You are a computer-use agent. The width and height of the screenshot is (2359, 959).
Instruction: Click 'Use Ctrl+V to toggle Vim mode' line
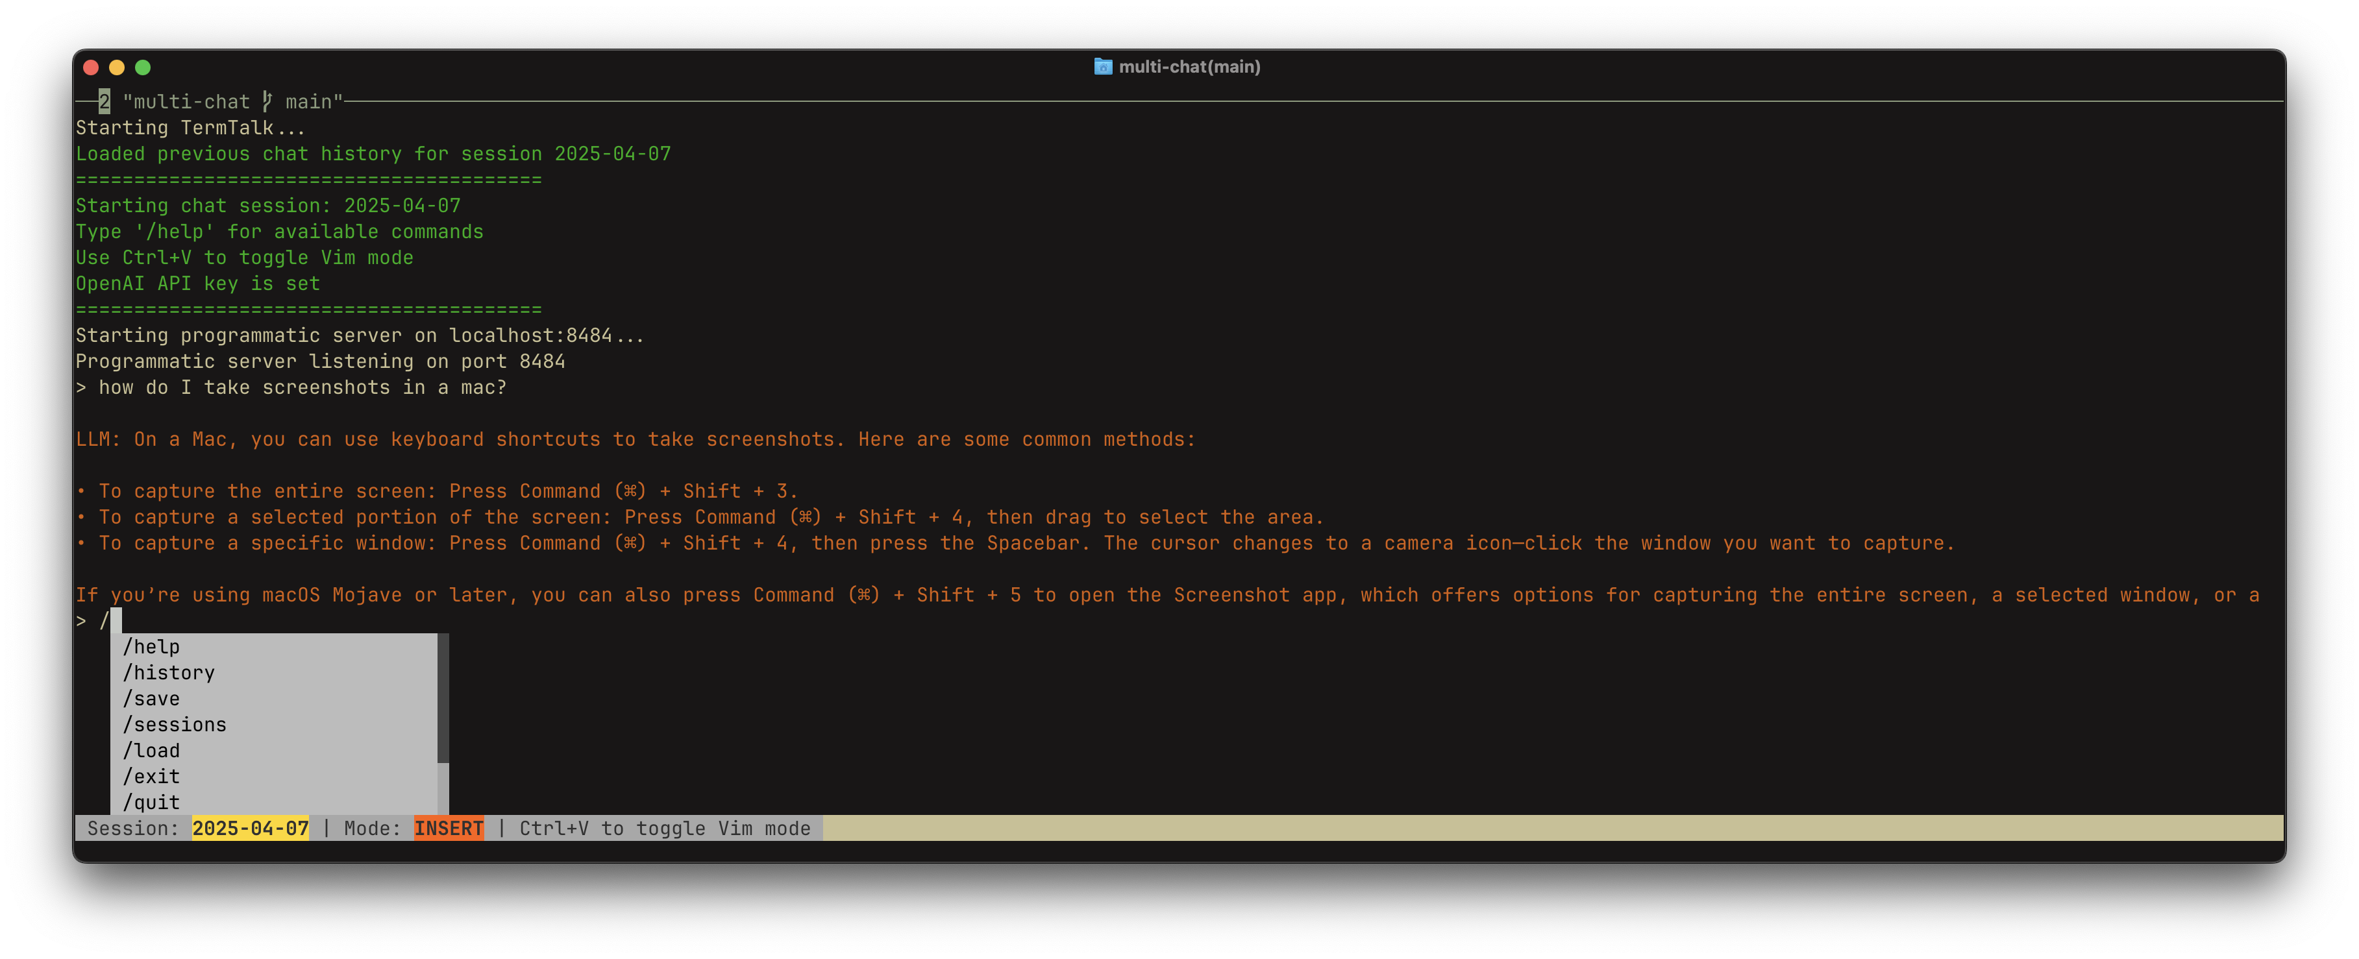coord(245,257)
